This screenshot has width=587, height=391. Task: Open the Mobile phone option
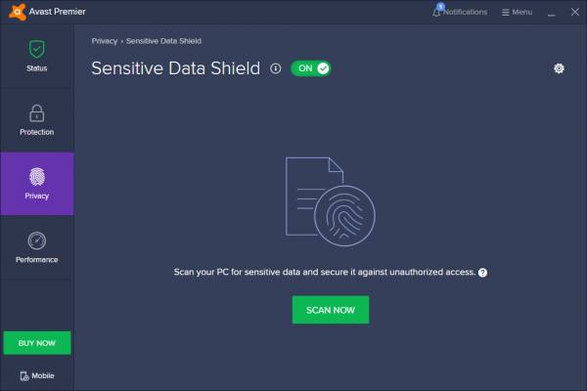37,375
